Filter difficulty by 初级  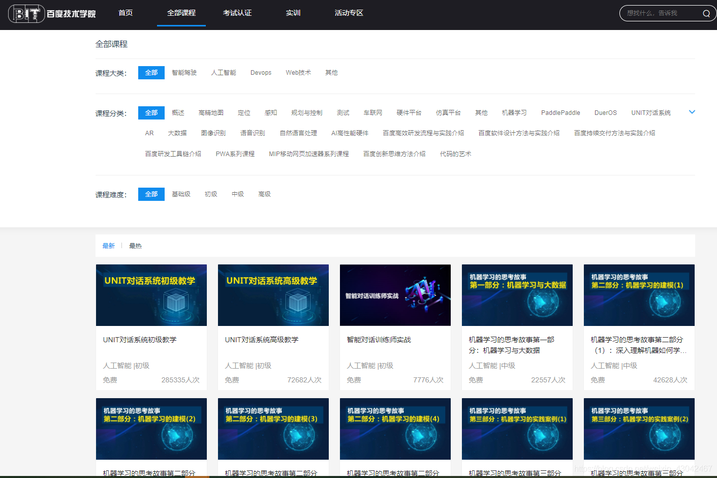point(211,194)
